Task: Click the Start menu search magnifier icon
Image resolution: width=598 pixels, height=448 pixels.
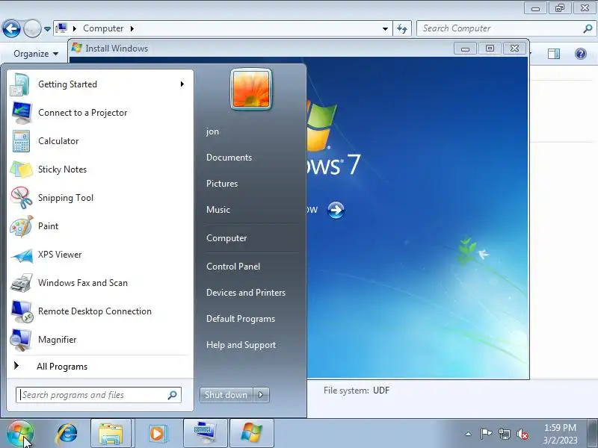Action: [173, 395]
